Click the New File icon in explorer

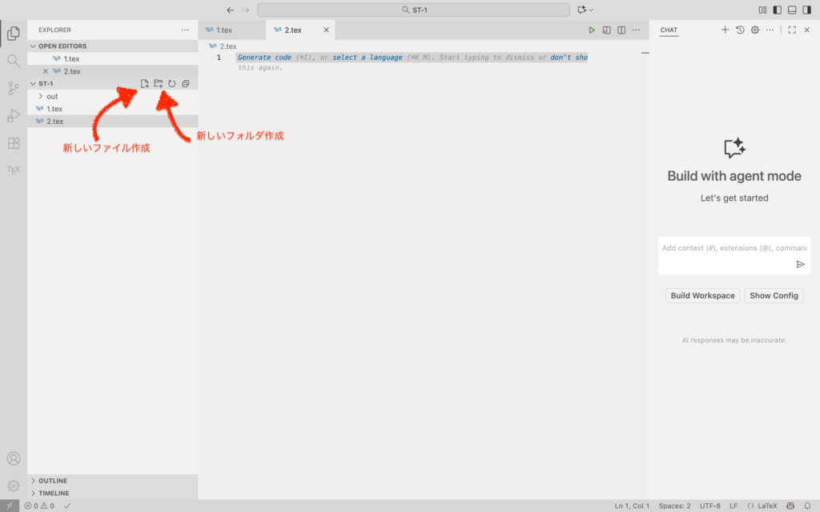coord(145,84)
